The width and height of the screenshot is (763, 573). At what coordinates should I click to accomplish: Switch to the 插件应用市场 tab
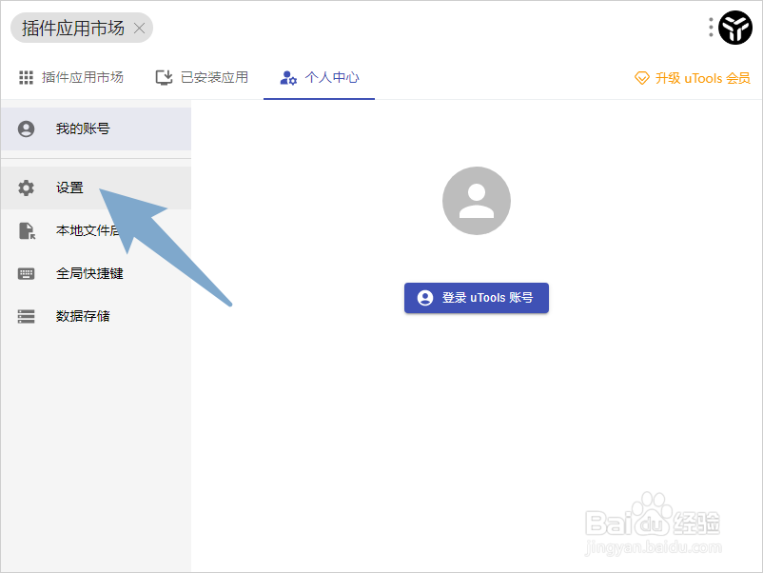point(70,77)
